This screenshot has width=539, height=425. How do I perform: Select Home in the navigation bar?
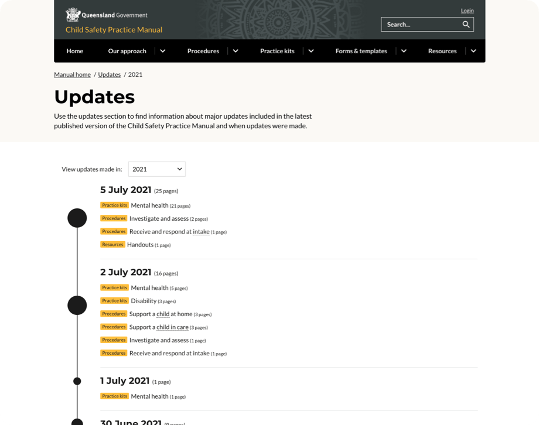click(x=74, y=51)
